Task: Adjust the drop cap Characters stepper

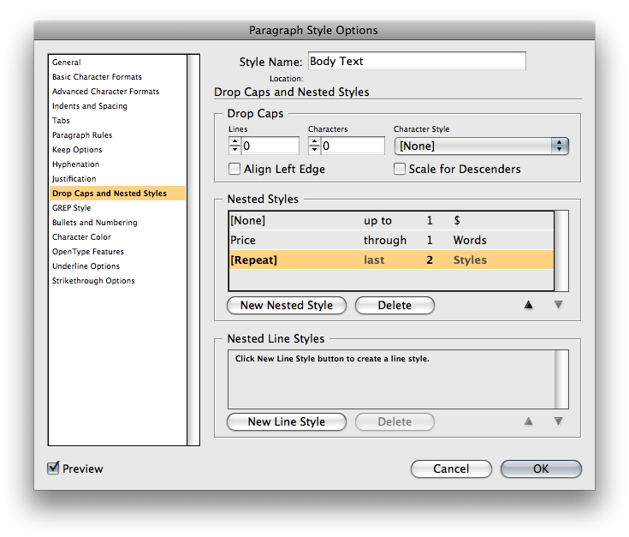Action: click(314, 146)
